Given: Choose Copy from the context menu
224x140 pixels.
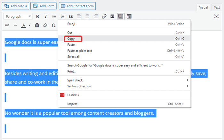Looking at the screenshot, I should [71, 39].
